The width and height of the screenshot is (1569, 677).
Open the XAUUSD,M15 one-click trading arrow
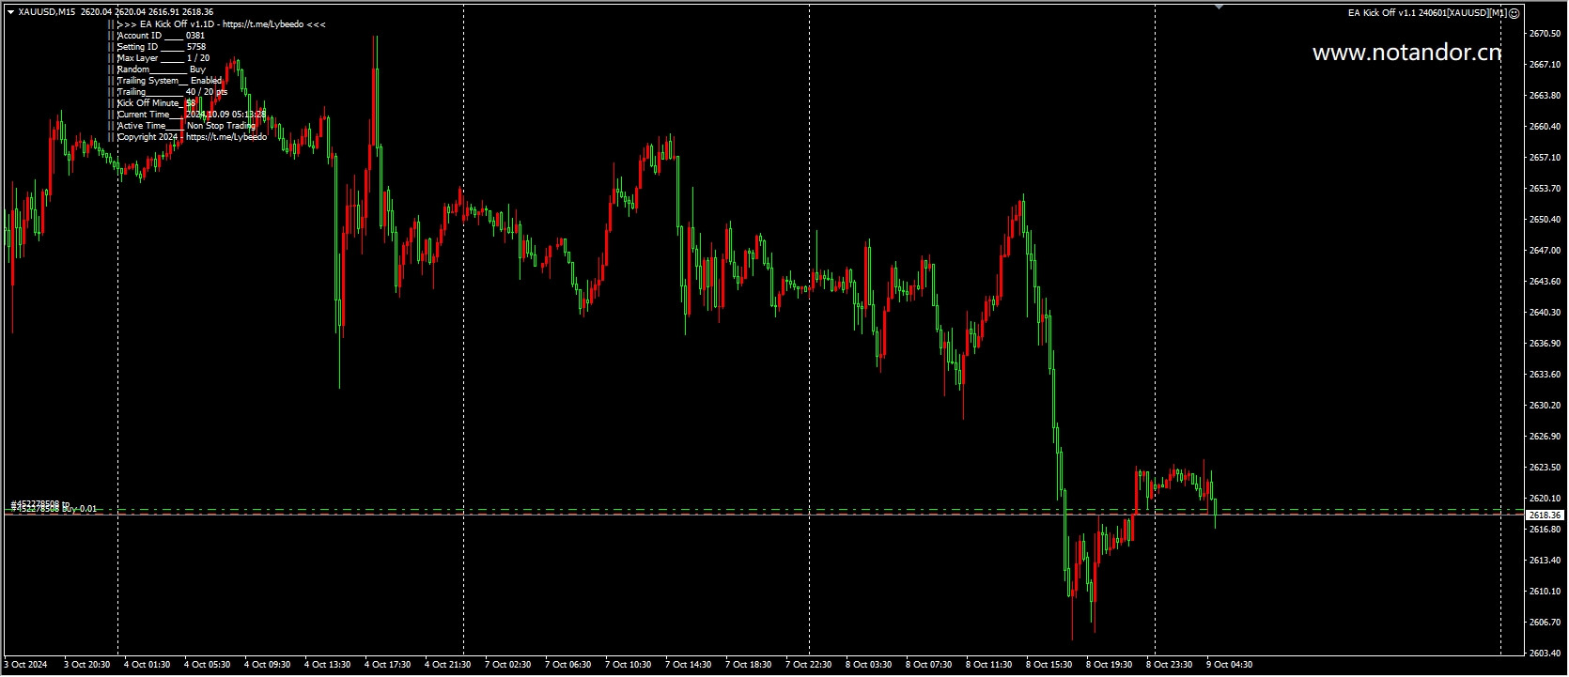(x=10, y=12)
